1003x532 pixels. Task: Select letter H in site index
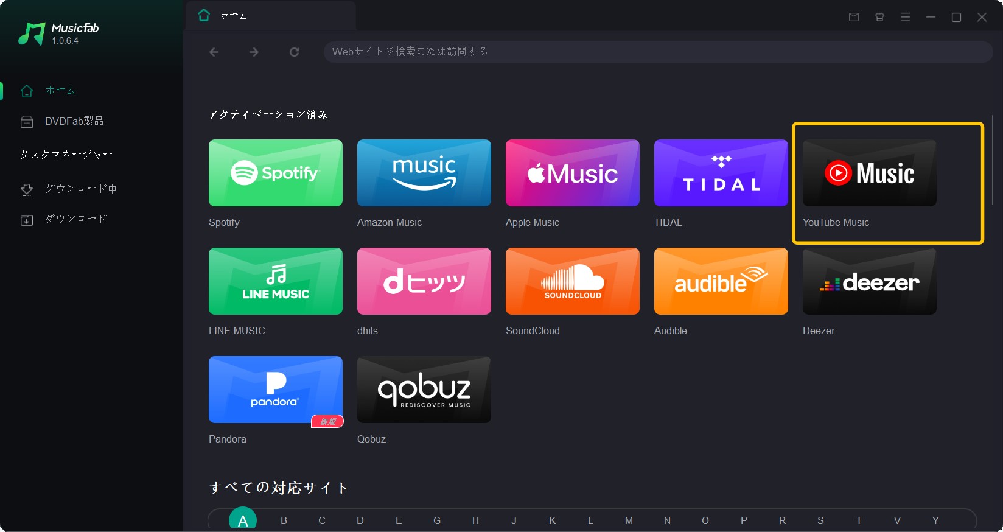pos(475,520)
